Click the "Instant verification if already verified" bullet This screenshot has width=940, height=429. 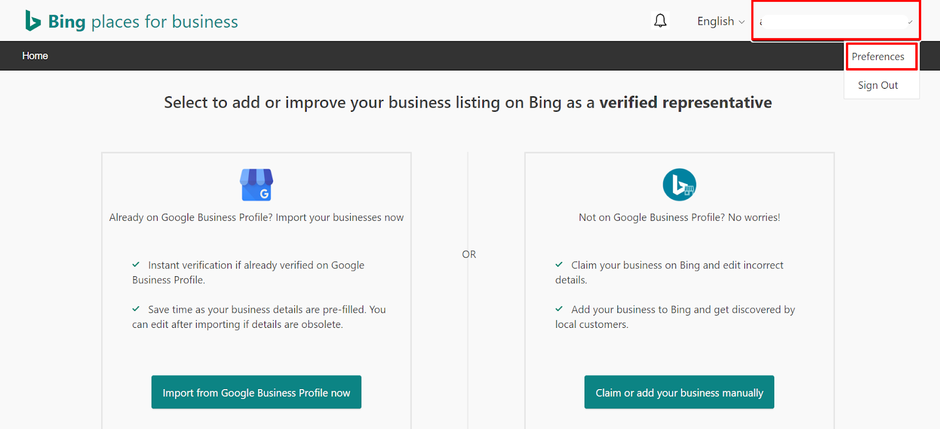point(249,273)
